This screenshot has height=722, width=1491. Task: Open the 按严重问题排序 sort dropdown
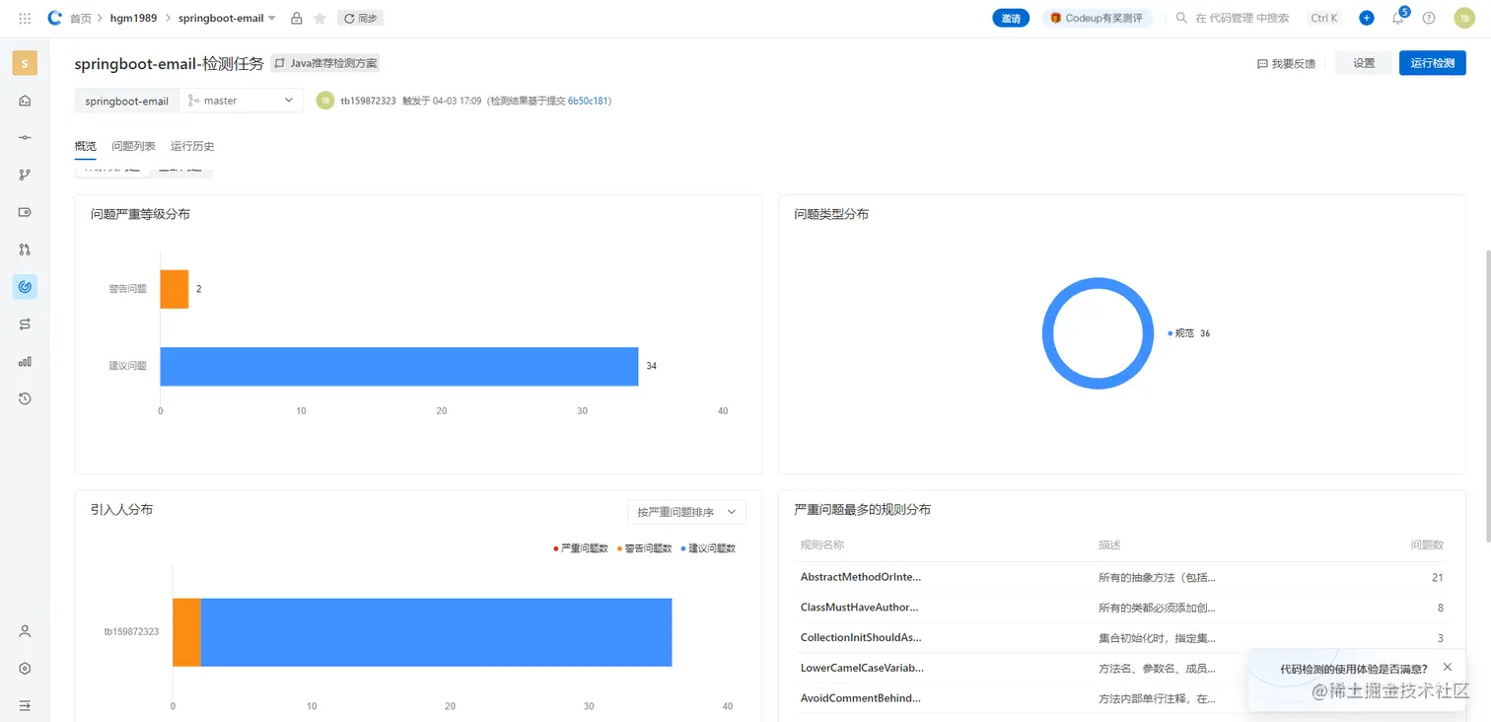point(686,512)
